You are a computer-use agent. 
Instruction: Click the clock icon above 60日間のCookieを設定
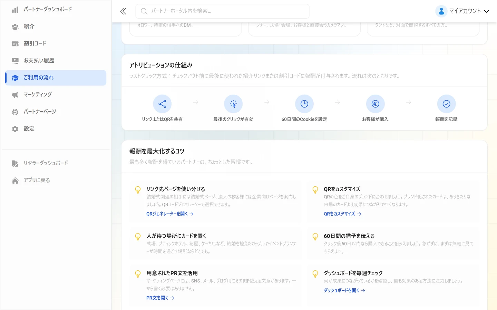pyautogui.click(x=304, y=104)
